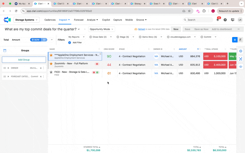Open the Opportunity Mode dropdown
245x153 pixels.
coord(102,29)
